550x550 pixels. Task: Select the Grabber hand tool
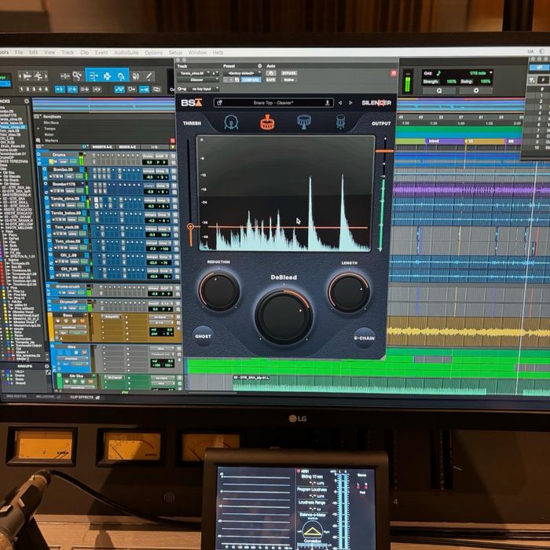tap(121, 76)
